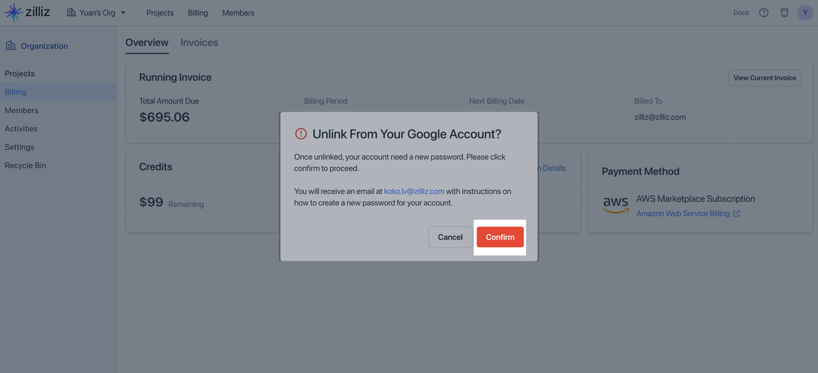Click the Zilliz logo
Viewport: 818px width, 373px height.
27,12
